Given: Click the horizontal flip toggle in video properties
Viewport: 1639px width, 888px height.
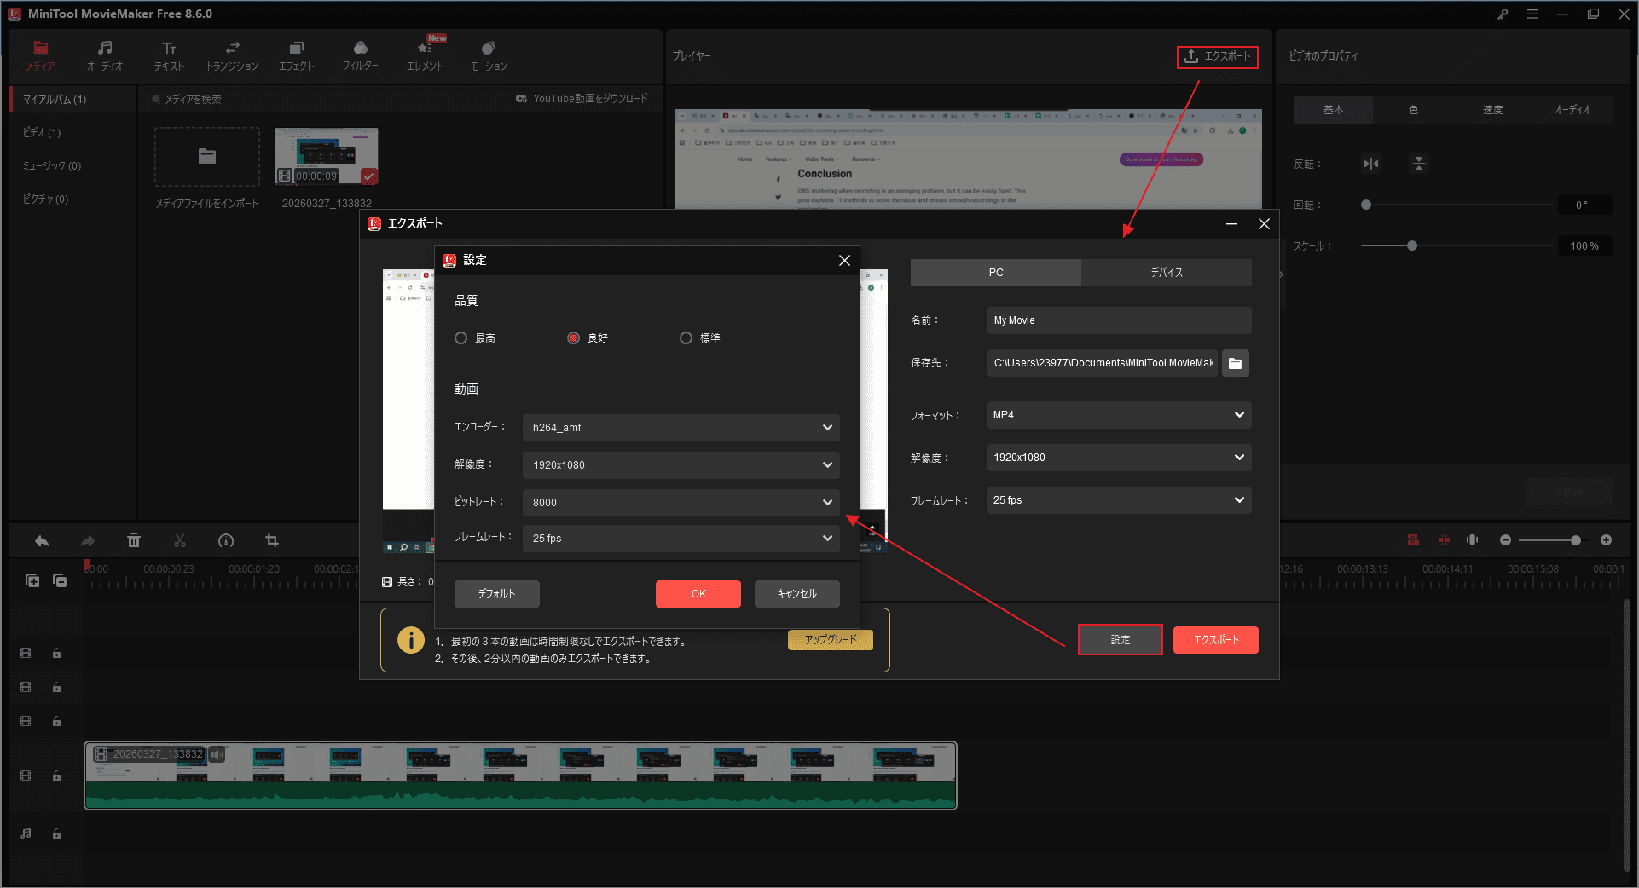Looking at the screenshot, I should point(1370,164).
